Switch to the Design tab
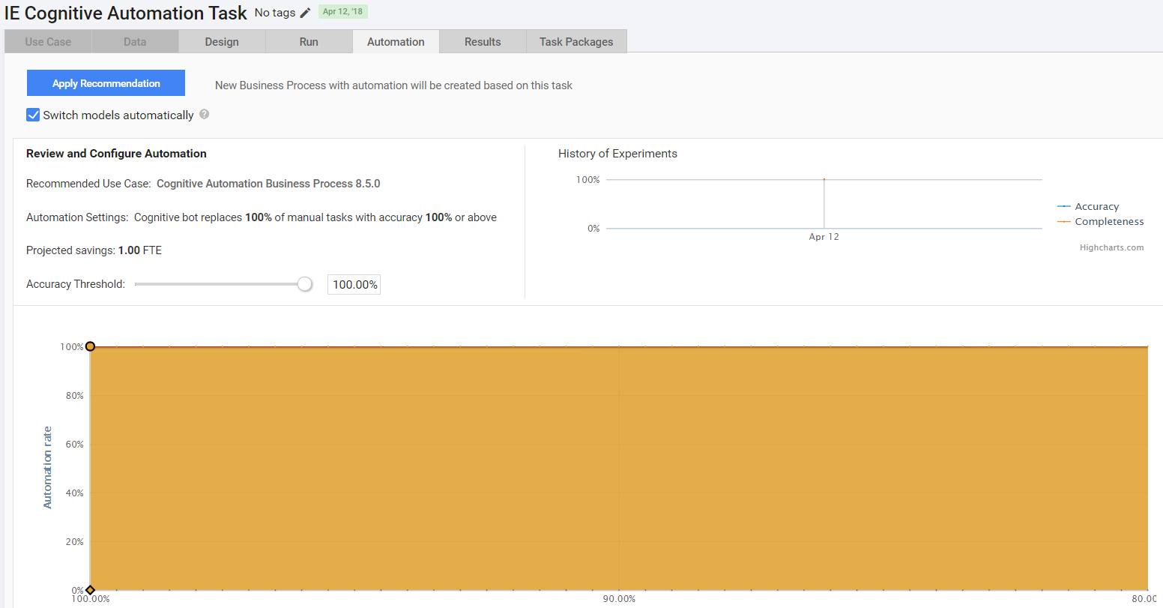 pyautogui.click(x=222, y=41)
